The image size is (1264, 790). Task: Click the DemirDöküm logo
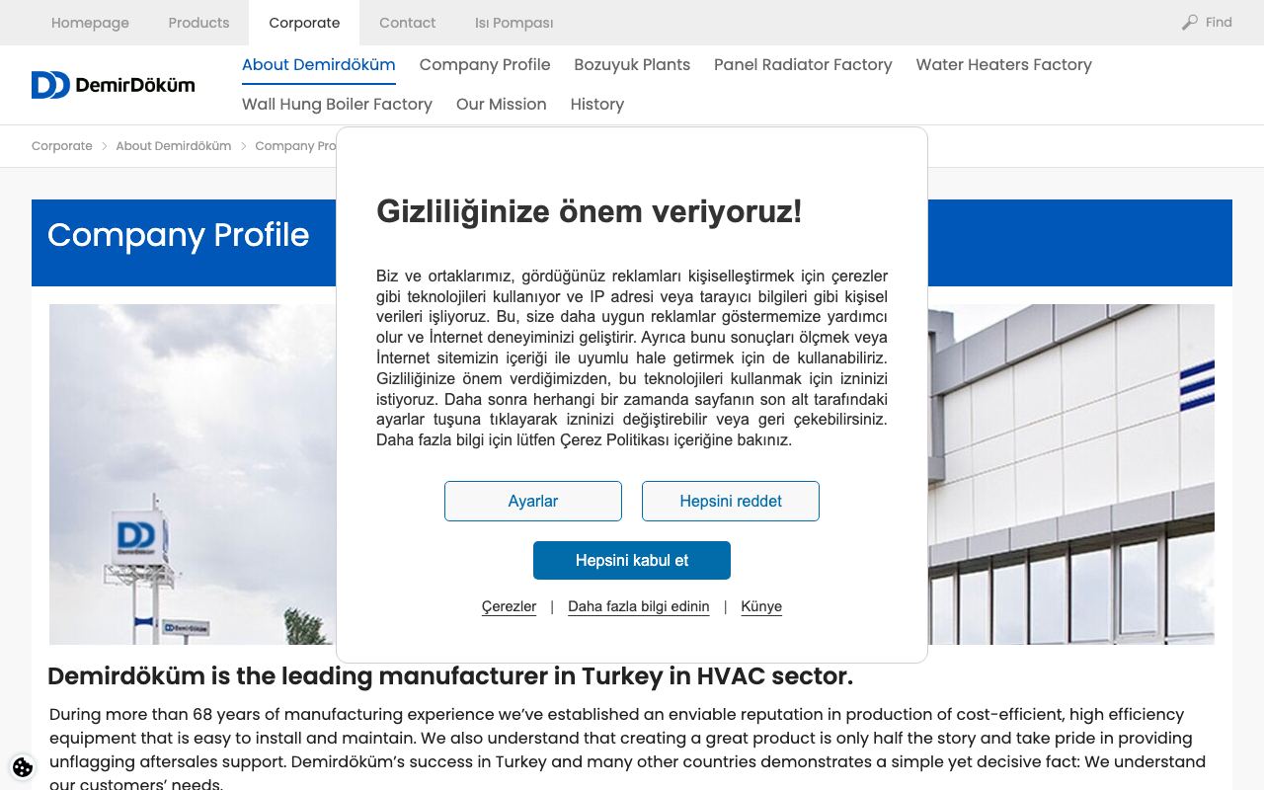coord(113,85)
